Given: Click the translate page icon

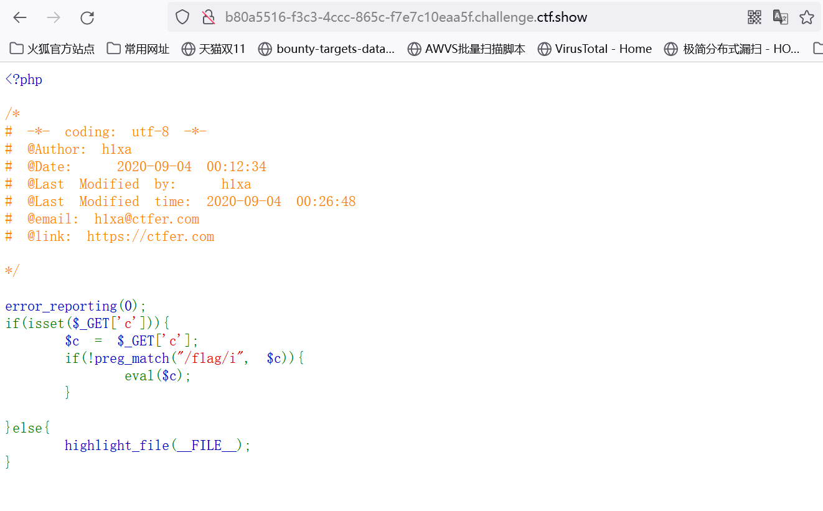Looking at the screenshot, I should click(781, 17).
